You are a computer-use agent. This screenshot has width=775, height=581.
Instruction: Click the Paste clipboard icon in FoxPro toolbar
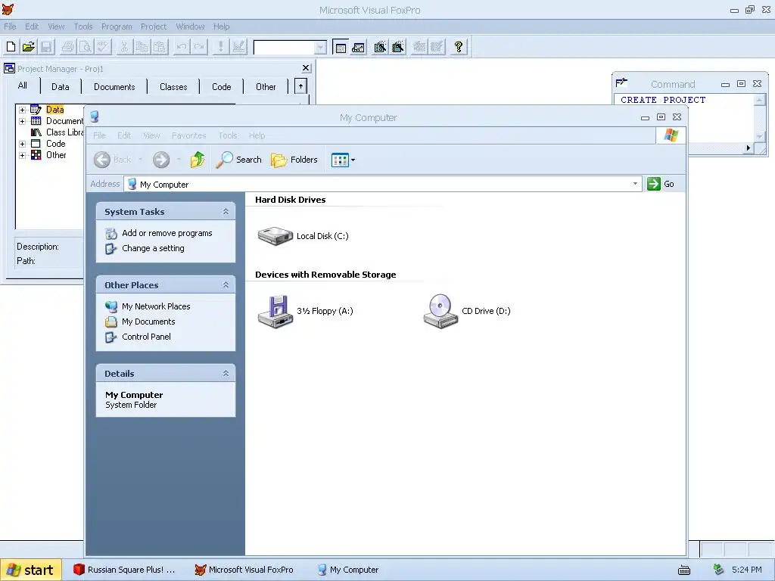point(160,47)
